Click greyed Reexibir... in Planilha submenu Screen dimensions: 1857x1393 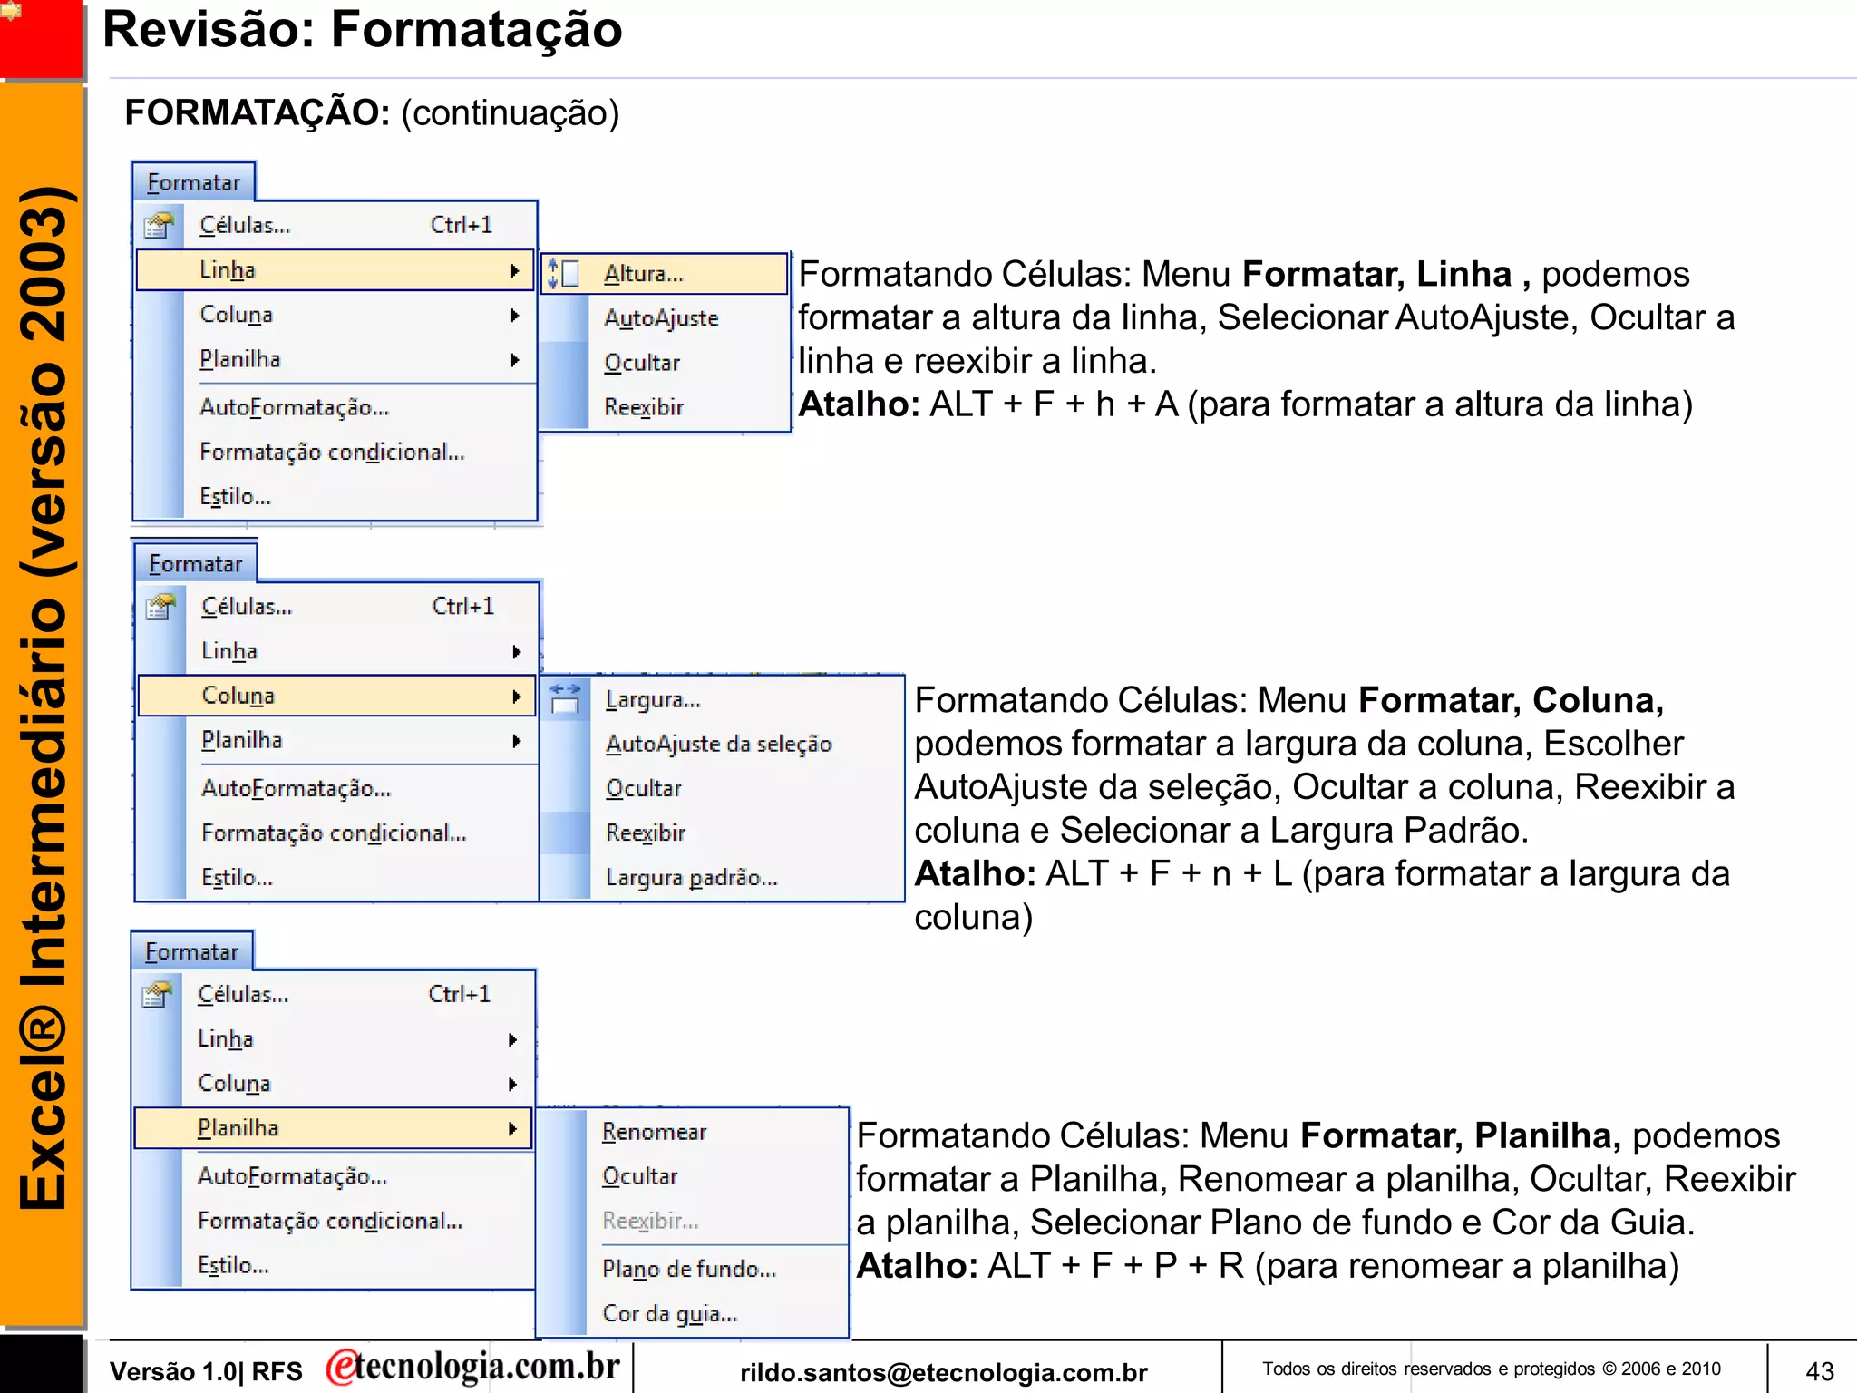point(693,1221)
